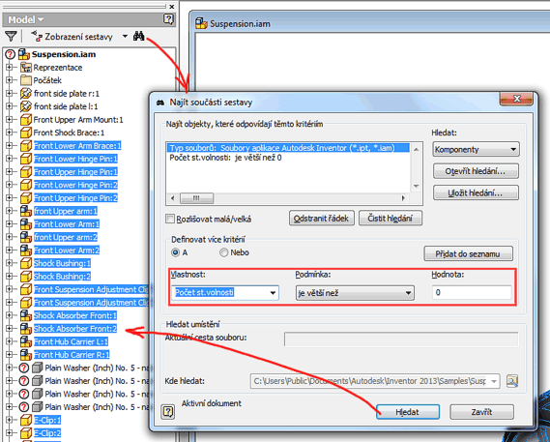Viewport: 550px width, 442px height.
Task: Open the Podmínka dropdown je větší než
Action: 355,293
